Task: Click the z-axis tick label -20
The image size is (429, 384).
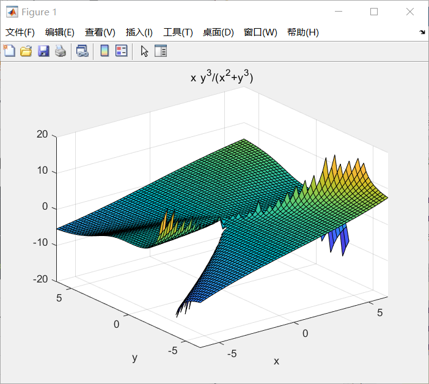Action: point(40,279)
